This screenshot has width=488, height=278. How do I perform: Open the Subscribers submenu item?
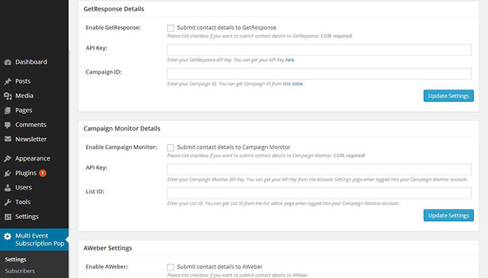tap(20, 271)
